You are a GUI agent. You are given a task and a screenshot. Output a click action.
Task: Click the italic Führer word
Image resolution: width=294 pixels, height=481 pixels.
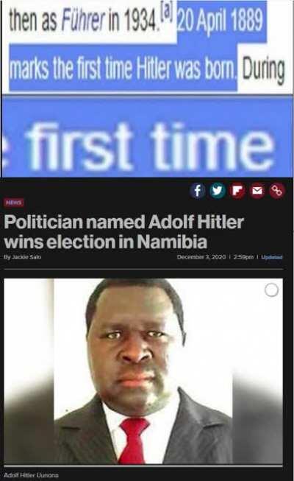pos(84,22)
